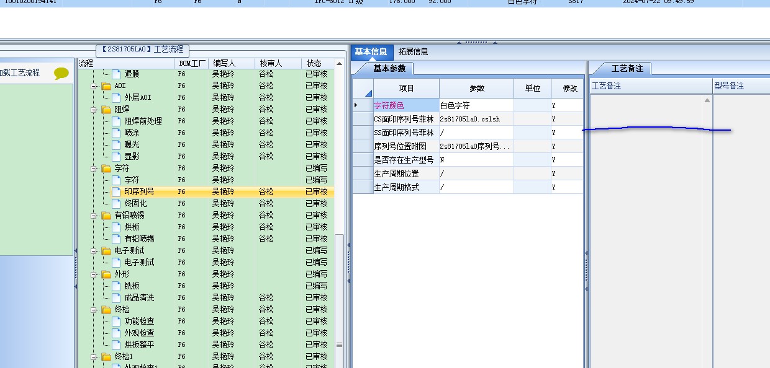Sort by the 核审人 column header

tap(278, 63)
